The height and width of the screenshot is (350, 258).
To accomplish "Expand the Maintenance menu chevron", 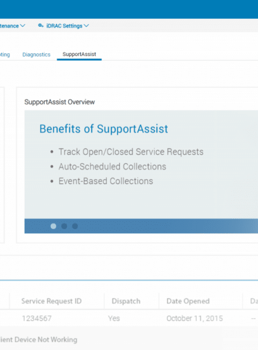I will point(23,26).
